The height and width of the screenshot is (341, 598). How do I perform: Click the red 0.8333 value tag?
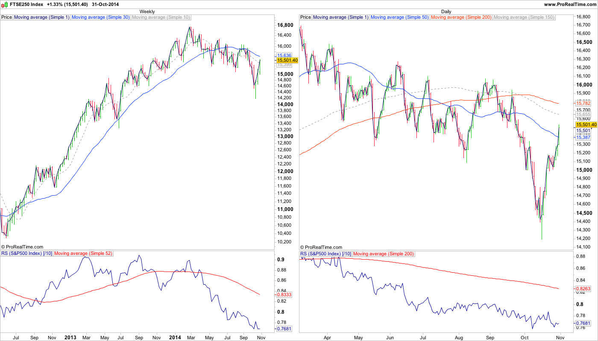tap(284, 295)
